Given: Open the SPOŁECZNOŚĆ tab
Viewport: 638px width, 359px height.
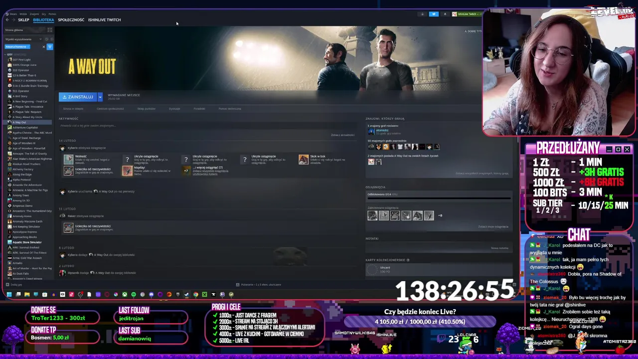Looking at the screenshot, I should 71,20.
